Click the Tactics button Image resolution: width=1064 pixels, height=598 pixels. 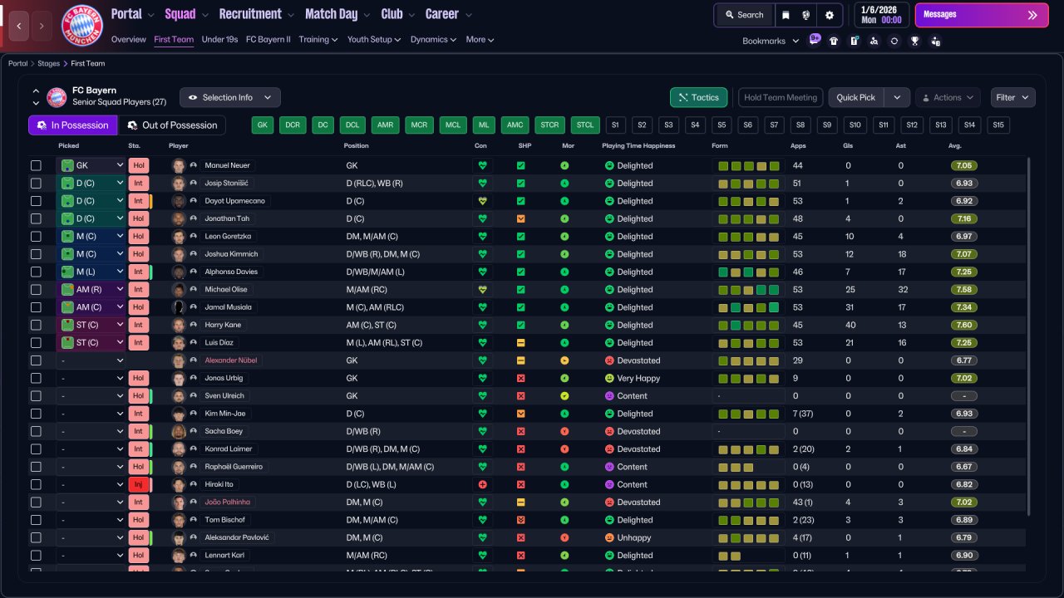pos(698,97)
